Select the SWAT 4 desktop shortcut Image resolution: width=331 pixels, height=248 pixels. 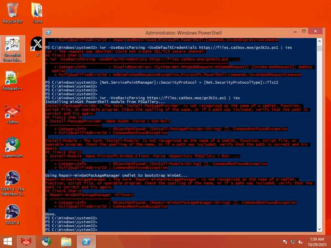pyautogui.click(x=13, y=215)
